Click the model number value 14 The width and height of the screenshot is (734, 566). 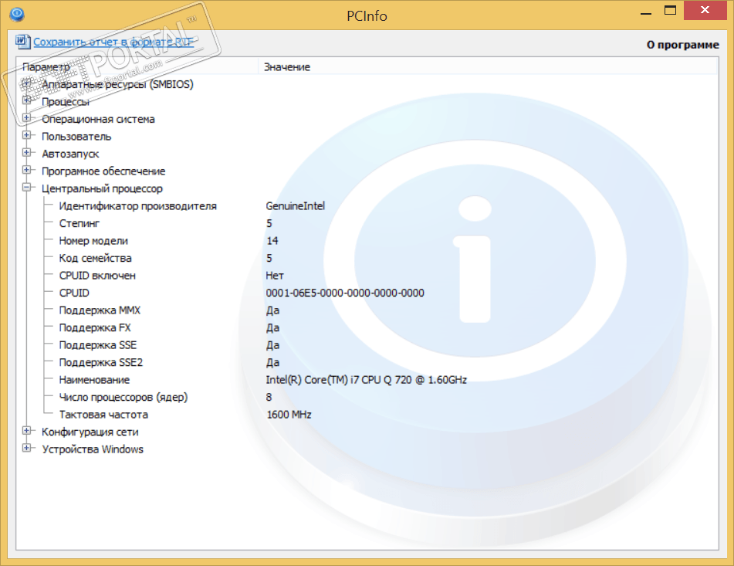click(272, 241)
